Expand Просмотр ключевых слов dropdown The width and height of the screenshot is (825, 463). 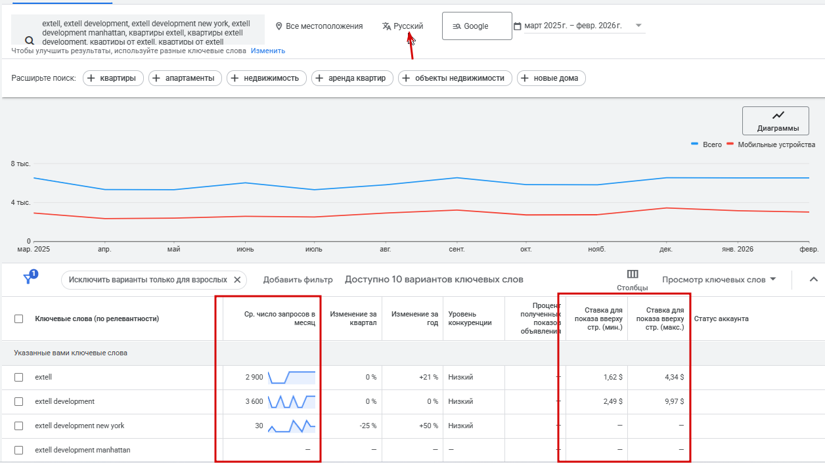click(x=772, y=280)
